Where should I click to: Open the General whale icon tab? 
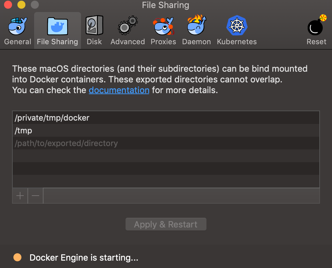tap(18, 30)
